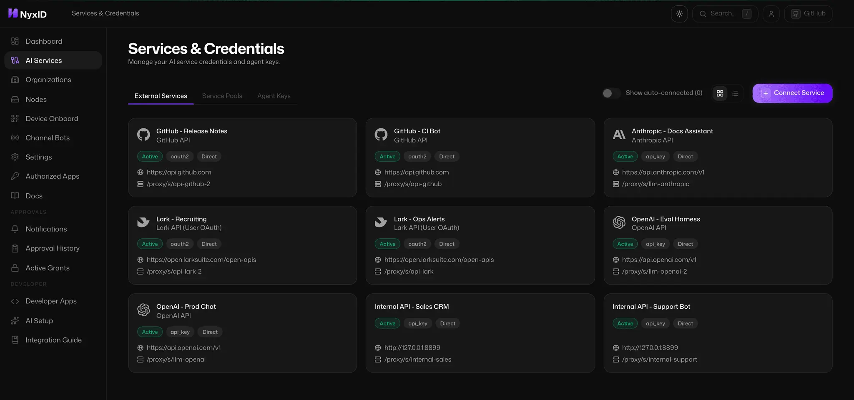Click api_key badge on OpenAI - Prod Chat
The image size is (854, 400).
pyautogui.click(x=180, y=332)
